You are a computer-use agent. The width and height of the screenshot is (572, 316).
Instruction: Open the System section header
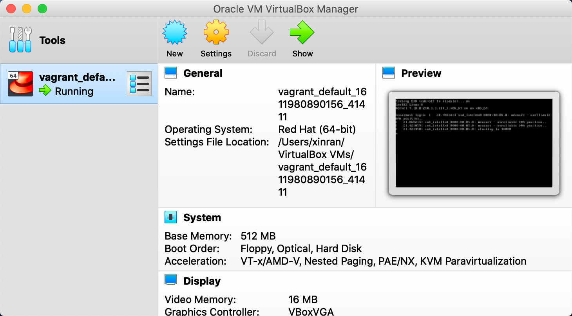tap(202, 218)
